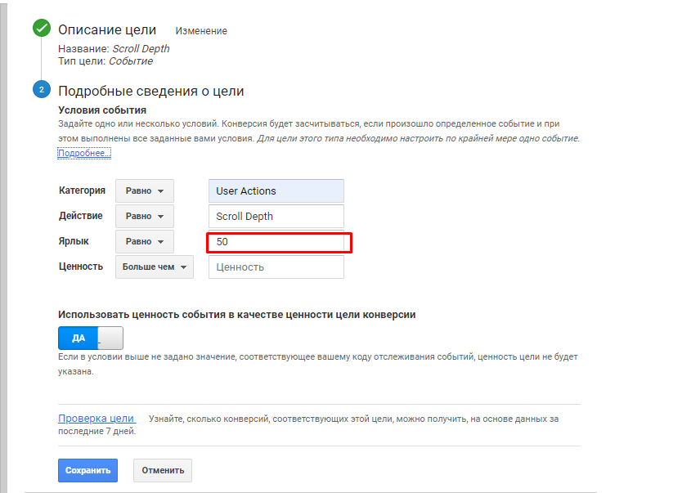
Task: Click the Название: Scroll Depth summary text
Action: point(114,49)
